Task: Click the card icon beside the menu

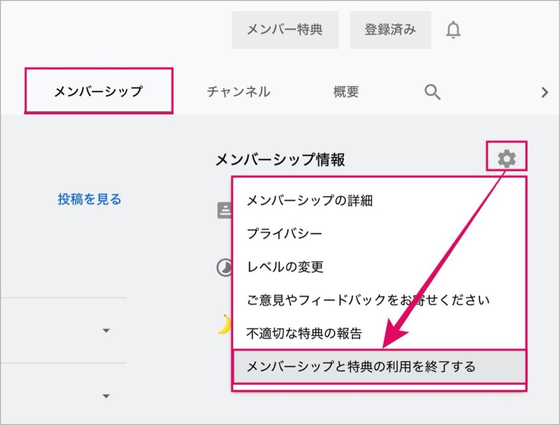Action: coord(225,210)
